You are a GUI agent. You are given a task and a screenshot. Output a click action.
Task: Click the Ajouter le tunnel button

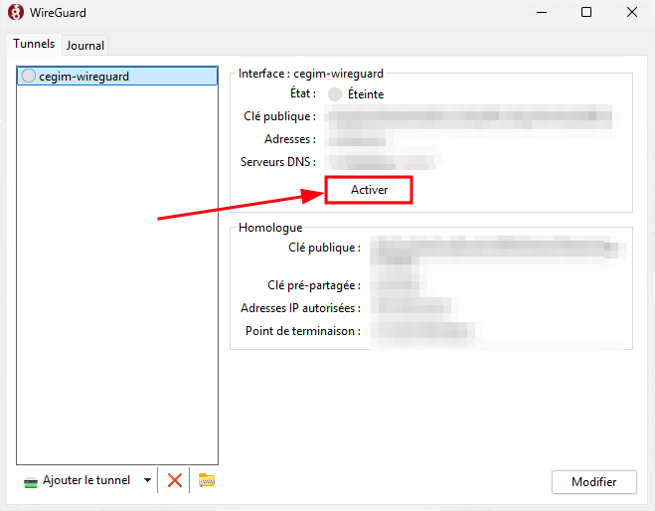tap(86, 480)
